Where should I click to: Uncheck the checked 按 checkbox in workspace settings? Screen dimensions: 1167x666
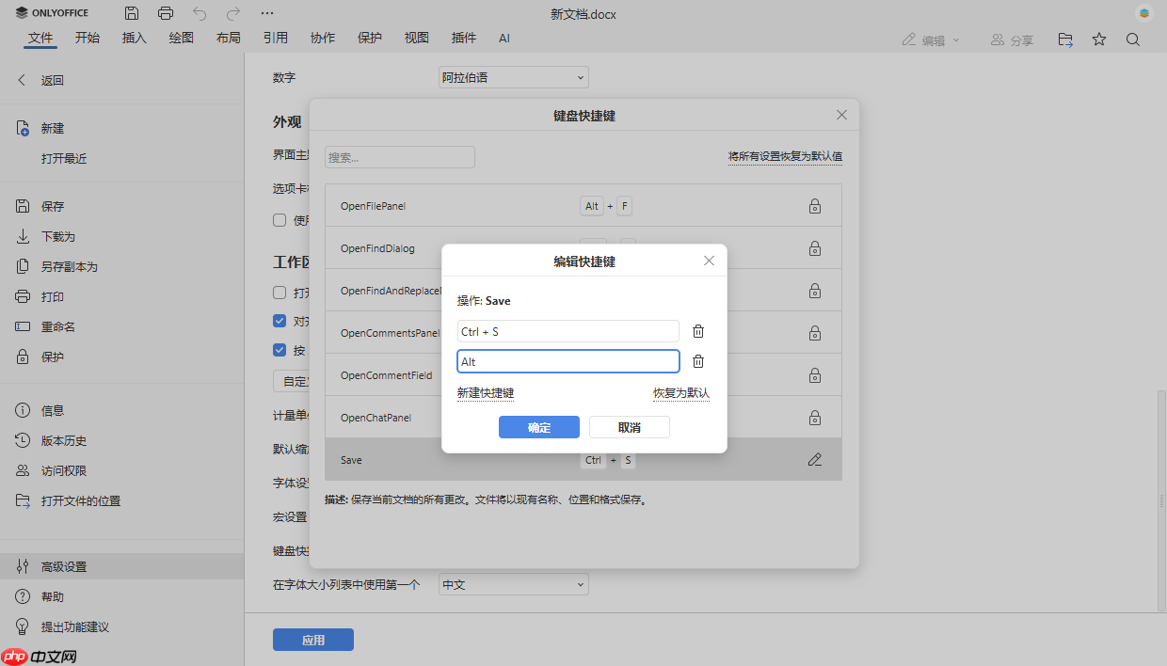[x=280, y=349]
